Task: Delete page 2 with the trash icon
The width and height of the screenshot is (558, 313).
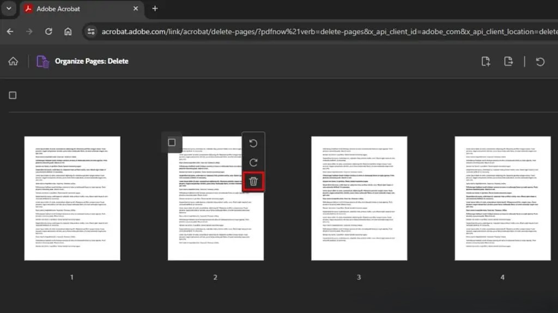Action: 253,181
